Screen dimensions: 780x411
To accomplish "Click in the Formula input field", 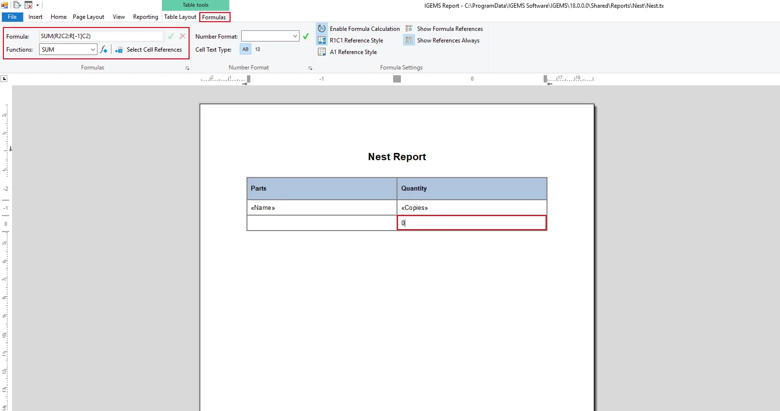I will pyautogui.click(x=101, y=36).
